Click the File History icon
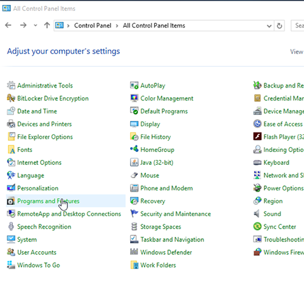 click(x=134, y=137)
